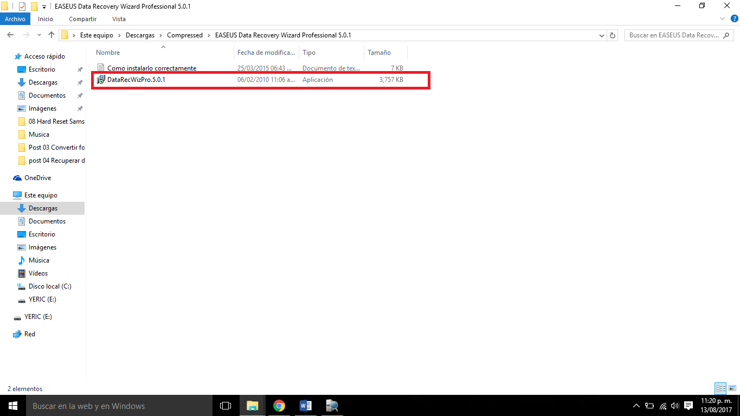Switch to the Vista ribbon tab
This screenshot has width=740, height=416.
coord(119,19)
